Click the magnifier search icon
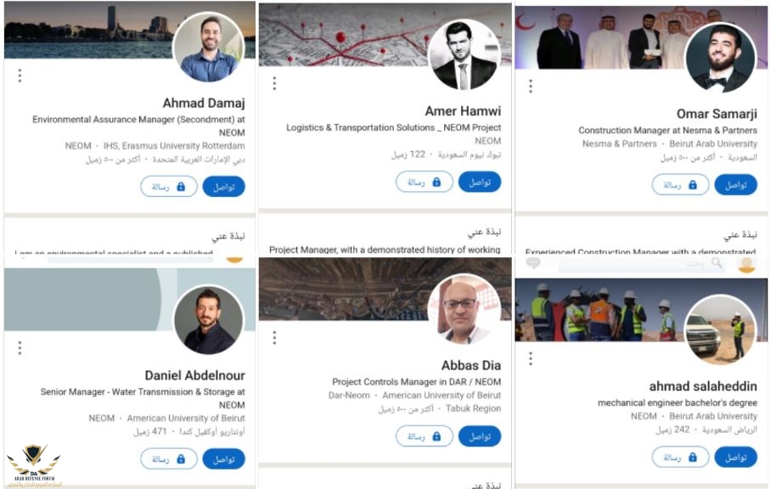Viewport: 771px width, 489px height. (x=718, y=263)
